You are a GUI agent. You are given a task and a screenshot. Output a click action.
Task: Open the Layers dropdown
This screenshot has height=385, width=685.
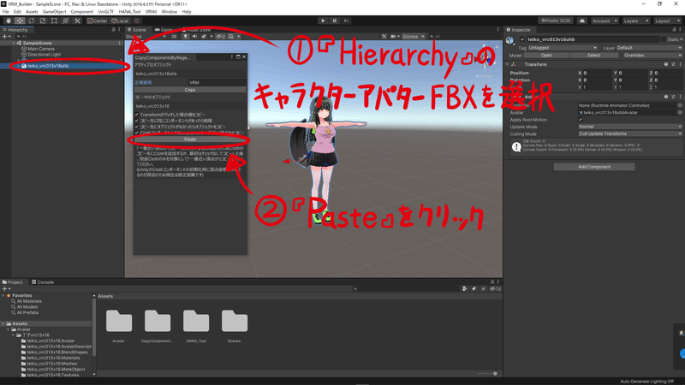635,21
